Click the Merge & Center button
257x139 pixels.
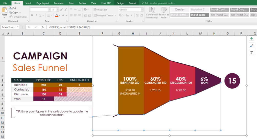pyautogui.click(x=104, y=15)
